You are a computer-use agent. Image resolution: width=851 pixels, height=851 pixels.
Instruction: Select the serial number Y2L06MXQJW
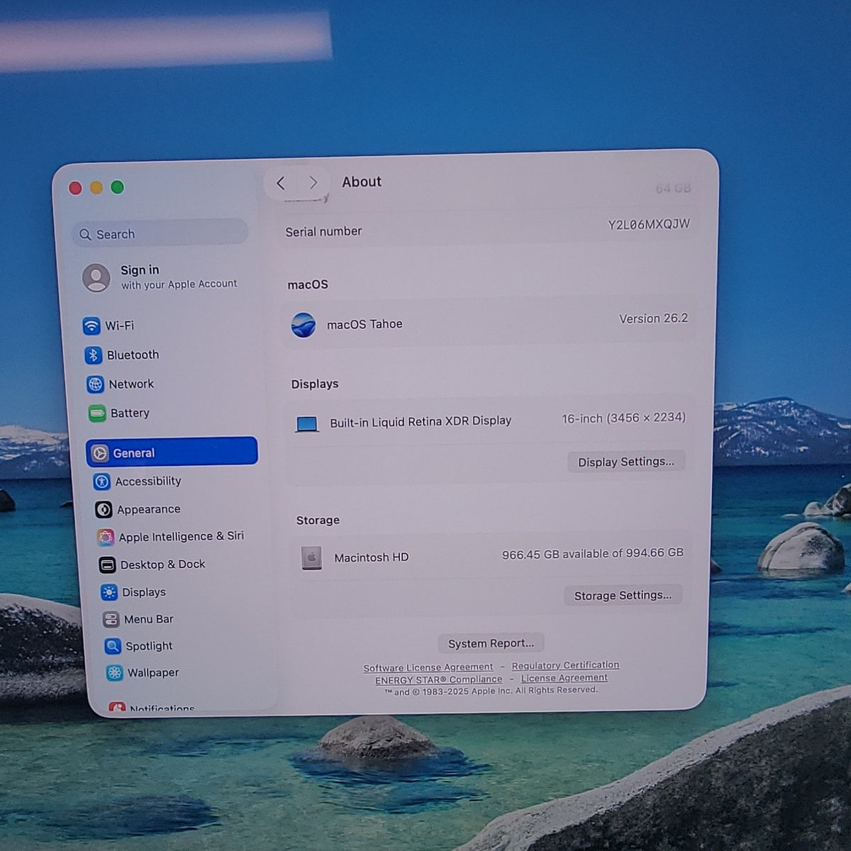[649, 224]
